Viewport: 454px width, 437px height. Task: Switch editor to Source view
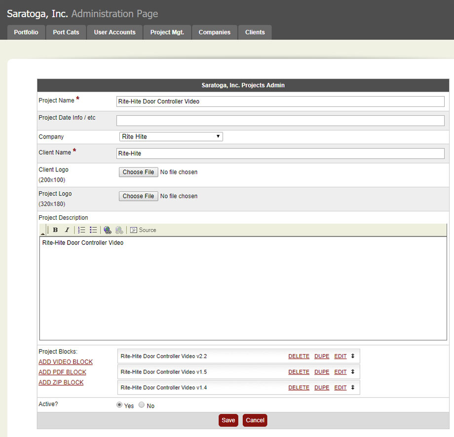tap(143, 230)
